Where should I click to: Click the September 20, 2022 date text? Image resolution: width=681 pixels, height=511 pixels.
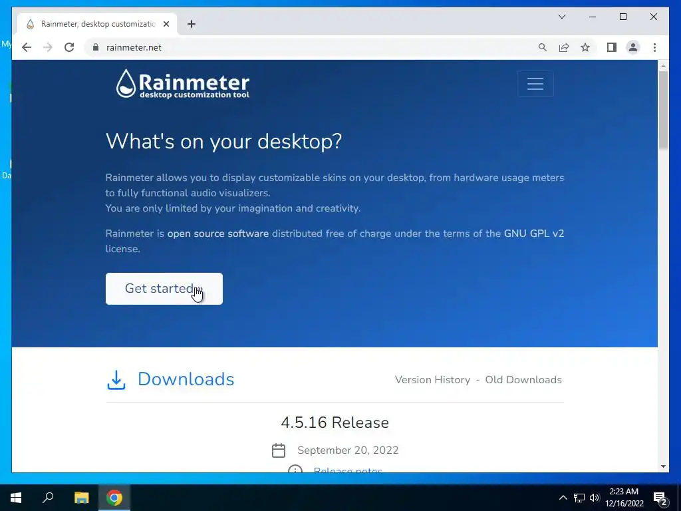[x=348, y=450]
